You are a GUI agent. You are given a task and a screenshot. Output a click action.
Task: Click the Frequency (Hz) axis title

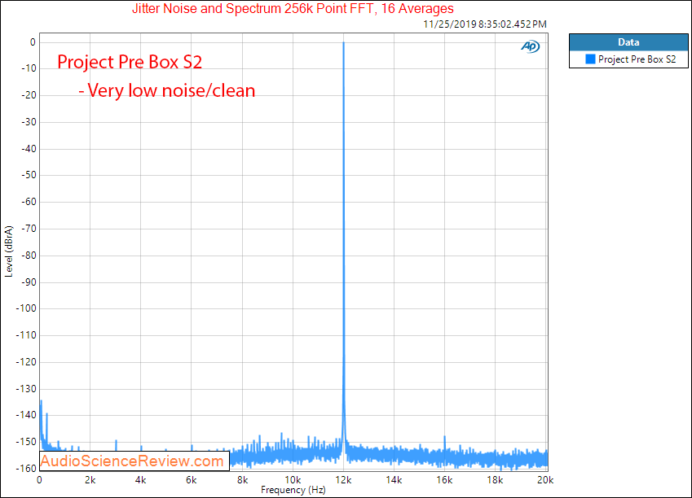coord(293,490)
